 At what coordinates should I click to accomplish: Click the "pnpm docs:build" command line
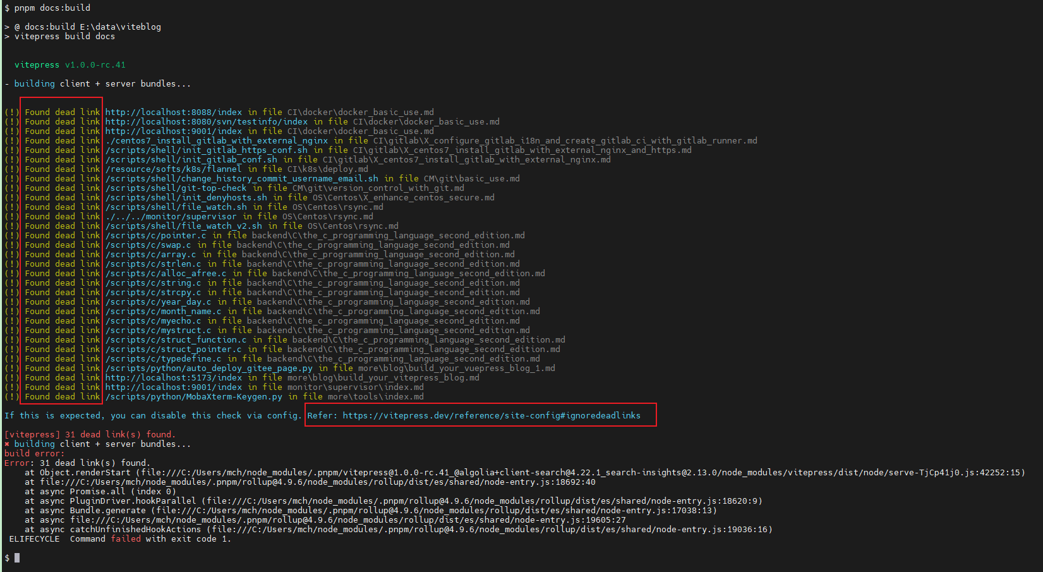pos(52,8)
